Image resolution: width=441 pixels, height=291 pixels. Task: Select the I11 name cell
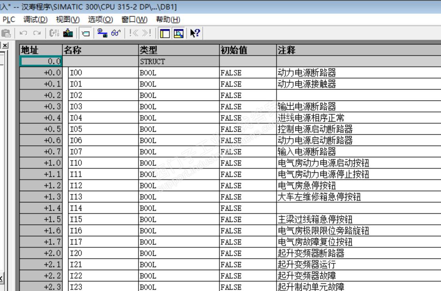click(103, 174)
